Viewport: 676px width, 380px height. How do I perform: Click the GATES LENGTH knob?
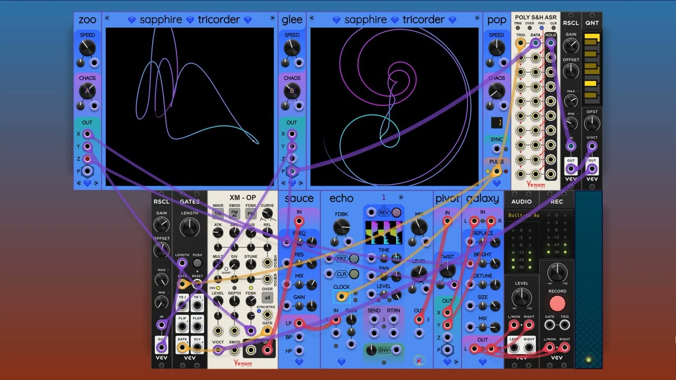tap(190, 227)
